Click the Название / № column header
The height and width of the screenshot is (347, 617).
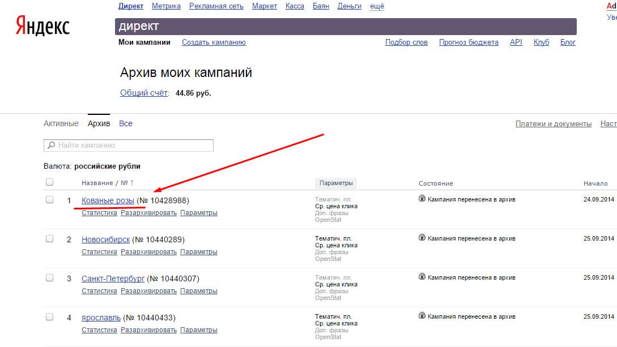(105, 183)
